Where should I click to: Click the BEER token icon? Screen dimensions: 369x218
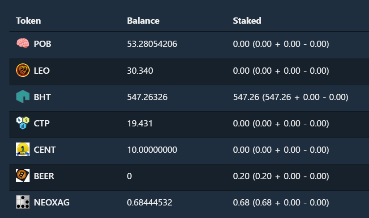point(23,176)
